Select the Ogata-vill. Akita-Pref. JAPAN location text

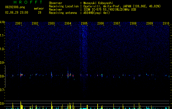[x=122, y=6]
